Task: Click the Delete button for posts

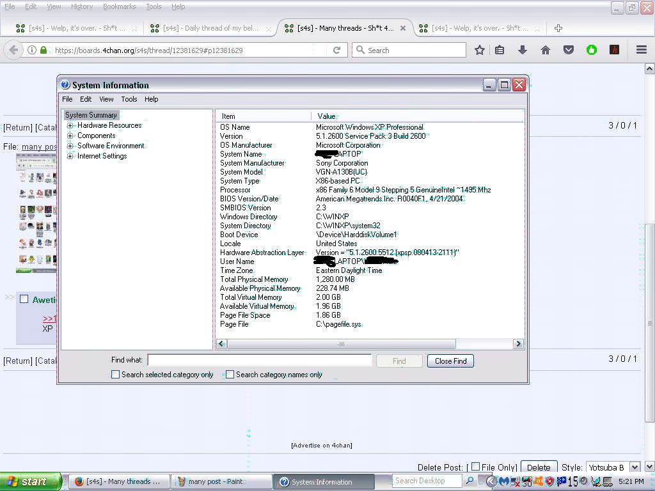Action: tap(539, 467)
